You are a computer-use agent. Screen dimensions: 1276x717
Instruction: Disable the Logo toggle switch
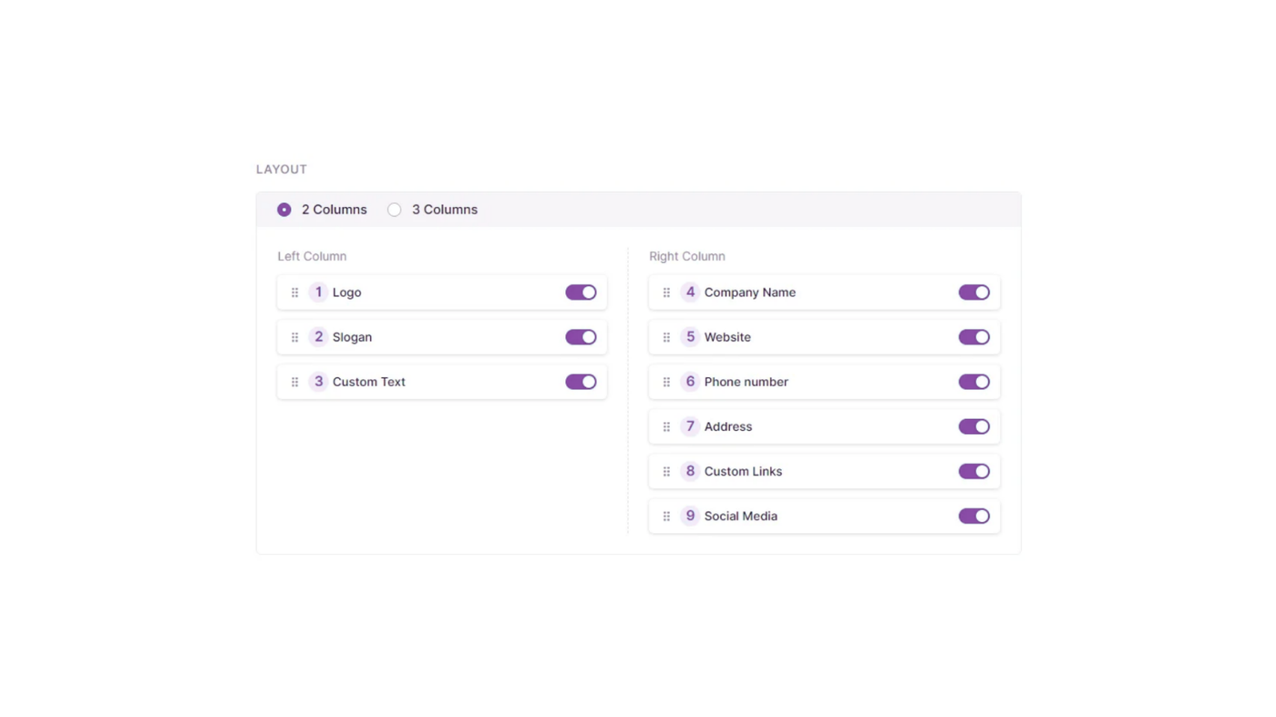coord(581,292)
